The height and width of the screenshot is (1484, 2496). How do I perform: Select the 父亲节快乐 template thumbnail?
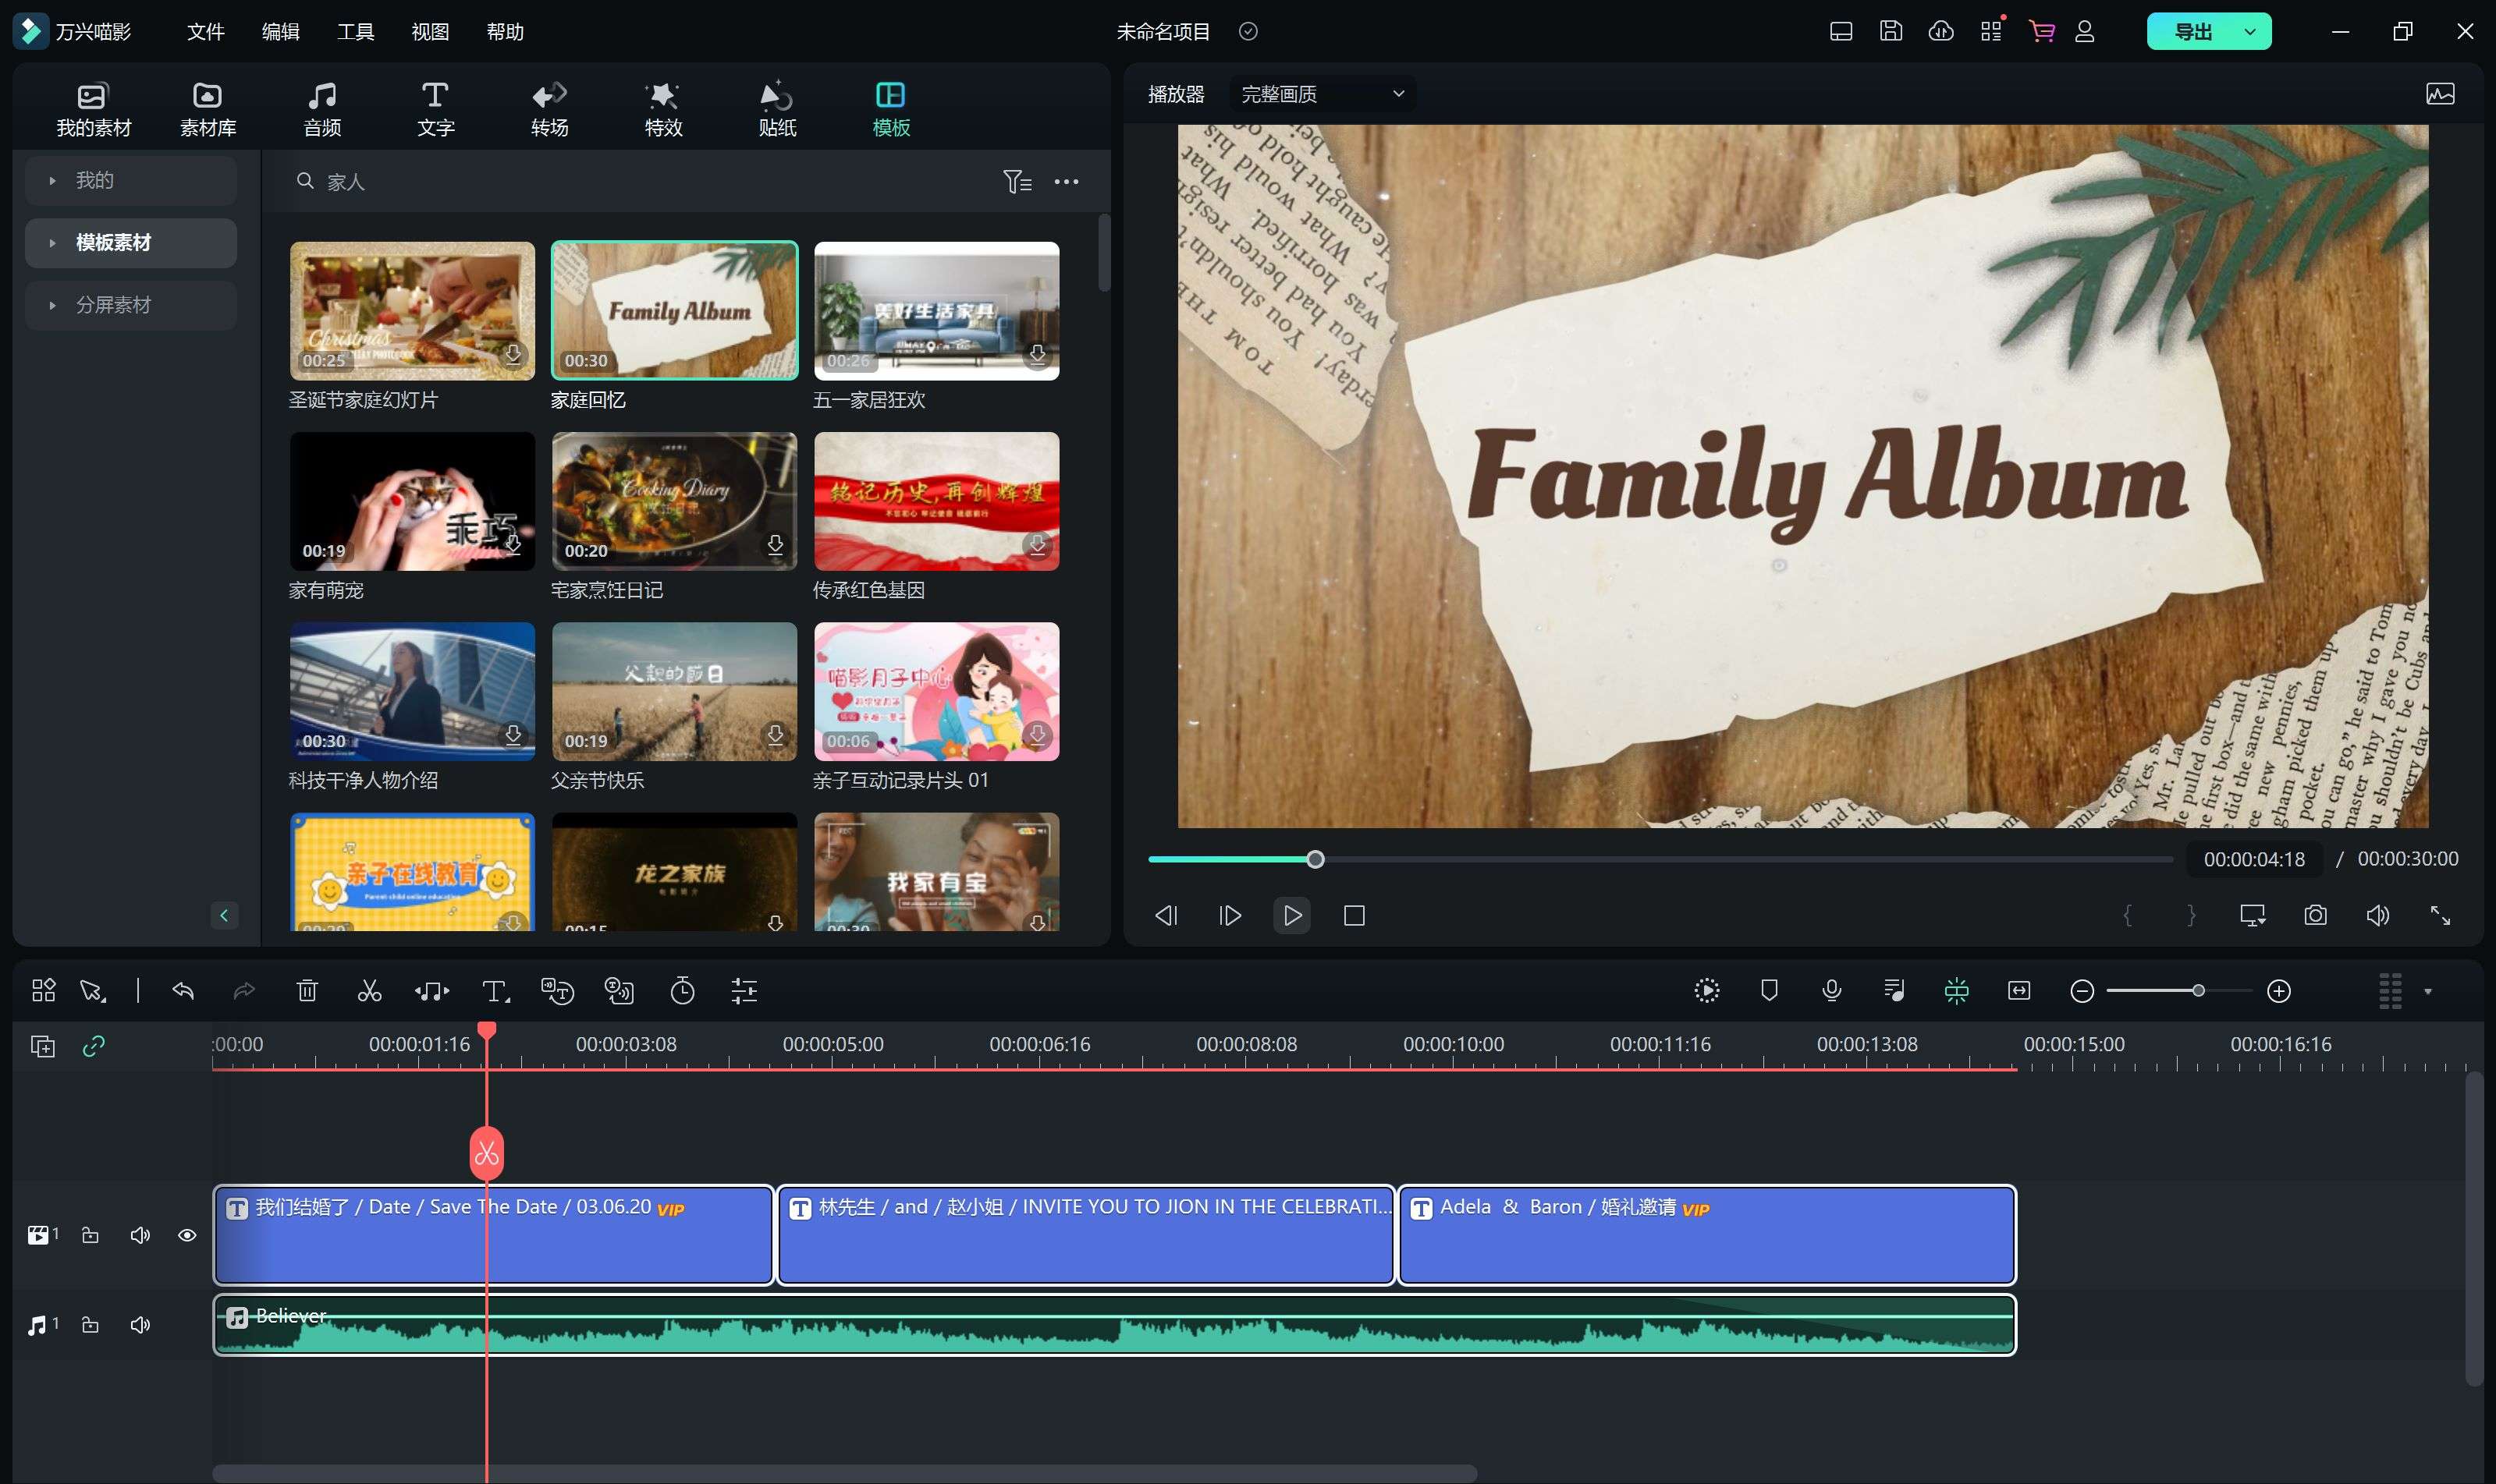674,691
